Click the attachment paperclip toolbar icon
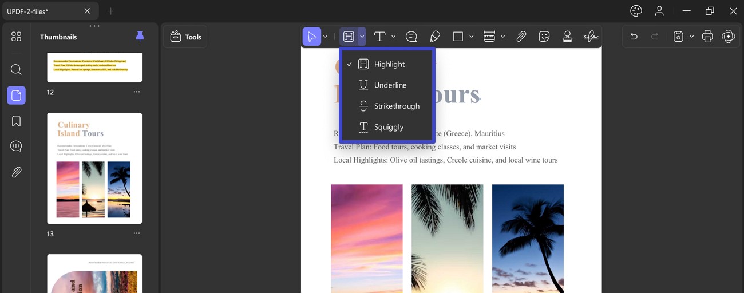 pos(521,37)
